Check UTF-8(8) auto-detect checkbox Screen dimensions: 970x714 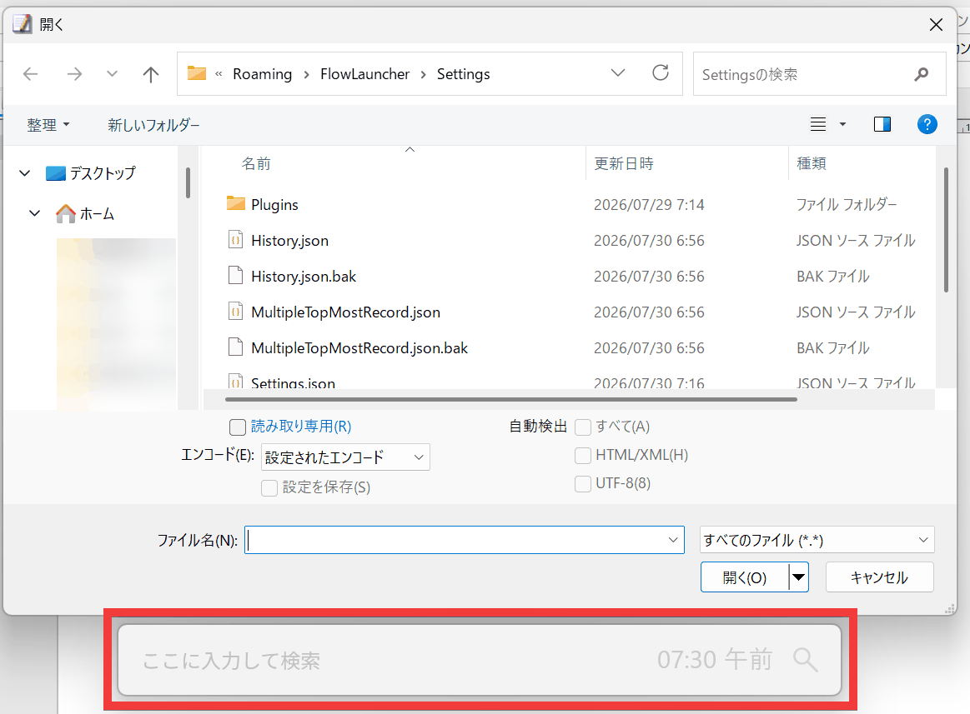coord(583,483)
